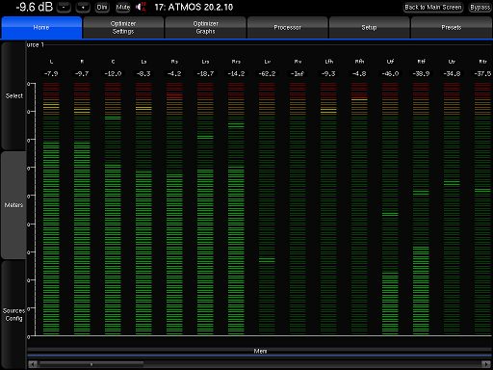Click Back to Main Screen button

tap(433, 7)
